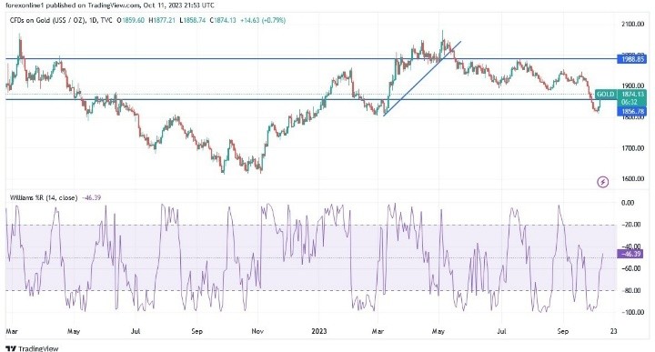Click the High value H1877.21
This screenshot has height=352, width=655.
[162, 20]
